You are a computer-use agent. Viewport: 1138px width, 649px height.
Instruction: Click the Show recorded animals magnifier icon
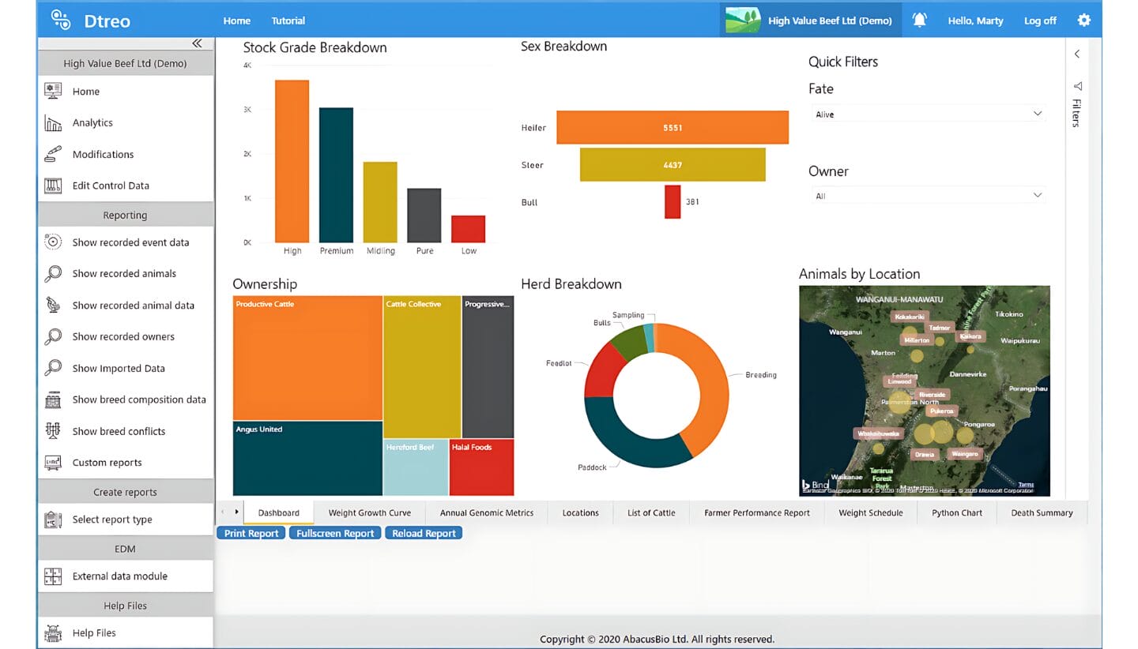point(53,273)
